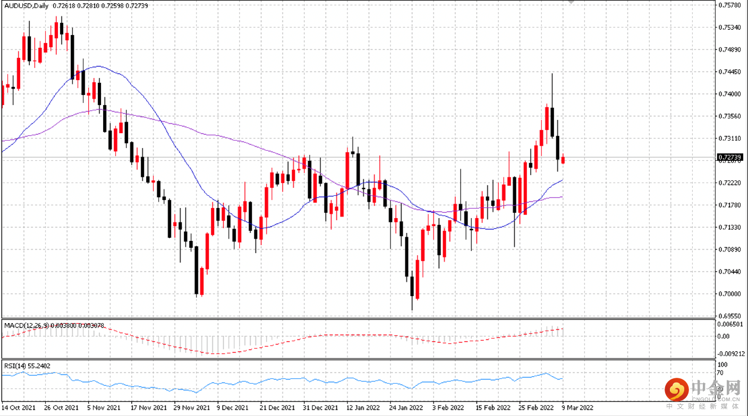Click the 29 Nov 2021 date label
748x416 pixels.
coord(191,408)
